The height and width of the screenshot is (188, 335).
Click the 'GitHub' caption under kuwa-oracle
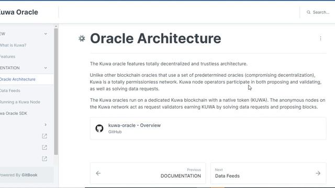pos(115,132)
